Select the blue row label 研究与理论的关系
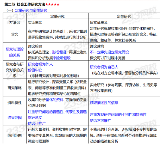The width and height of the screenshot is (164, 147). pyautogui.click(x=15, y=52)
